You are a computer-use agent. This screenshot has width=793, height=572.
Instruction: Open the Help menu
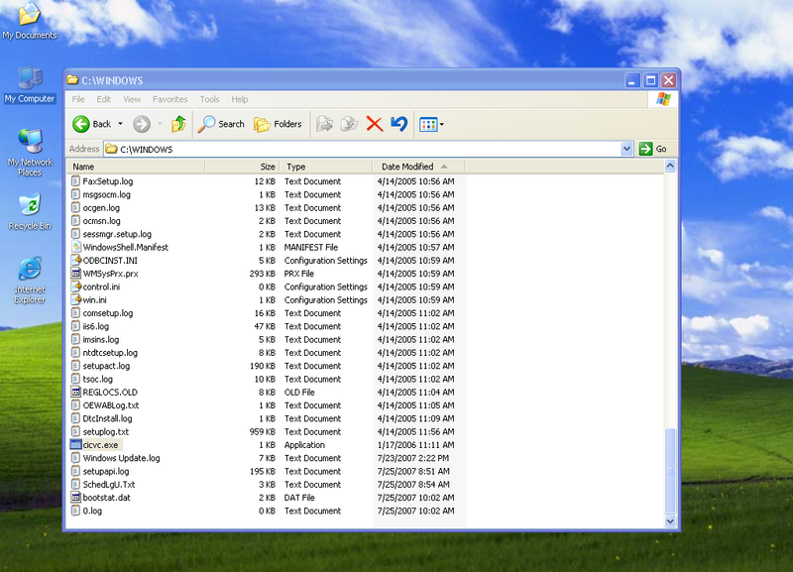click(x=240, y=99)
